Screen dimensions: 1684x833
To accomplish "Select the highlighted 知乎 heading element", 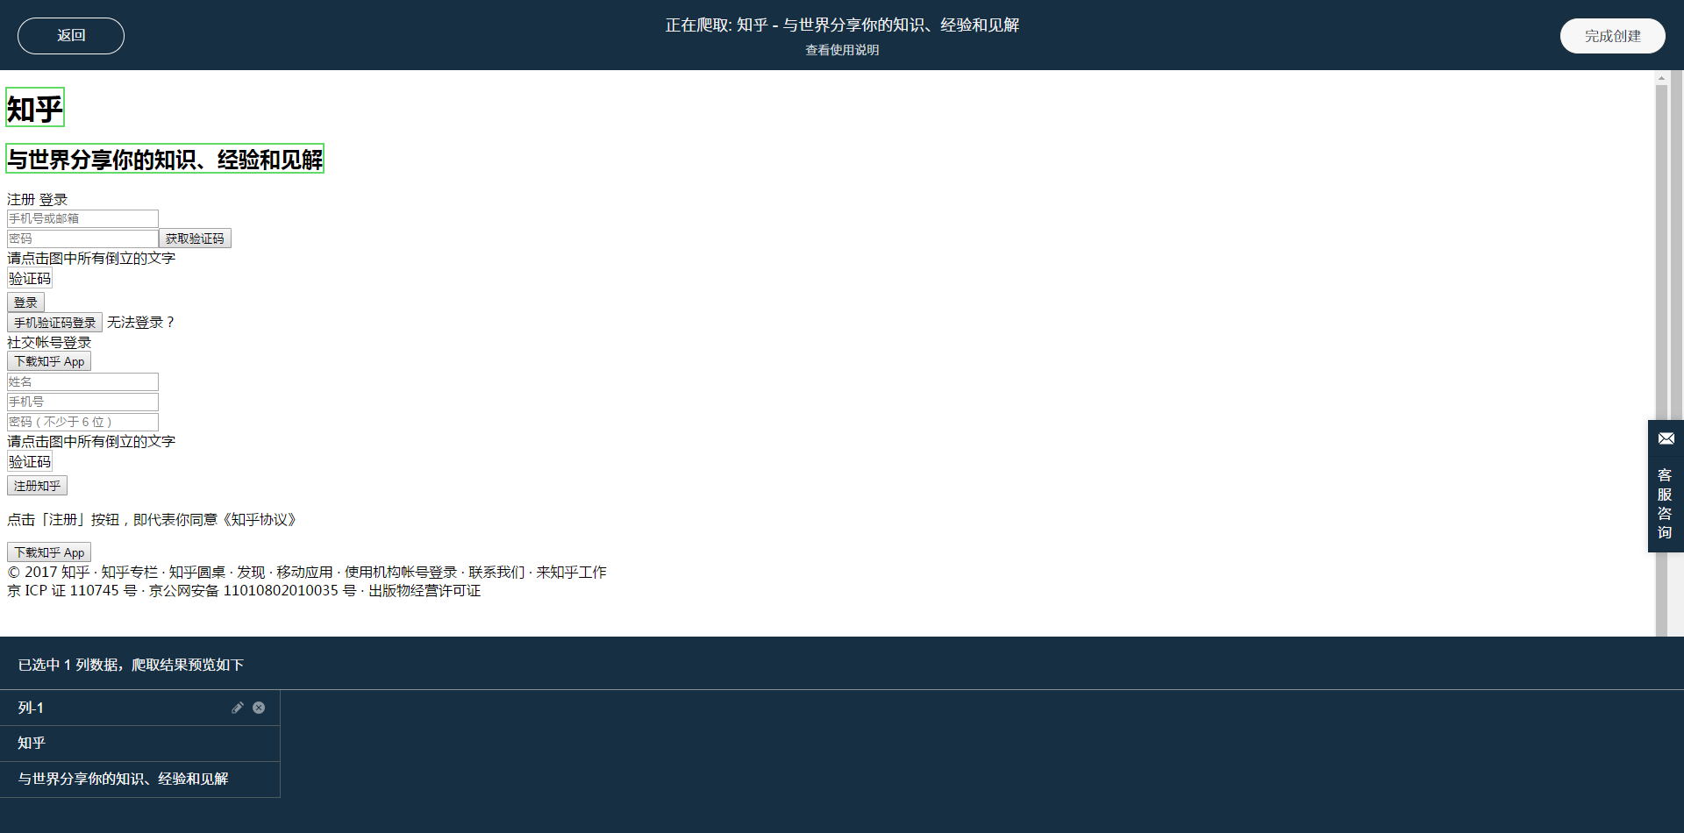I will point(34,106).
